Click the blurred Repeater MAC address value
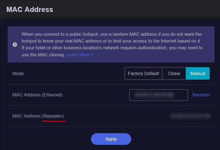The height and width of the screenshot is (150, 220). click(x=190, y=116)
